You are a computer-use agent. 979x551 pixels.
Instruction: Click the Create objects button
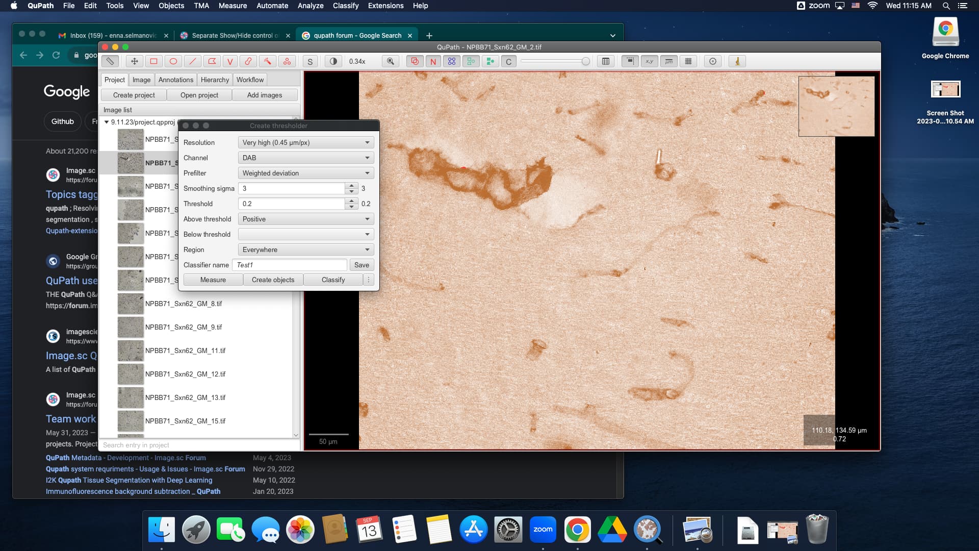pos(273,280)
